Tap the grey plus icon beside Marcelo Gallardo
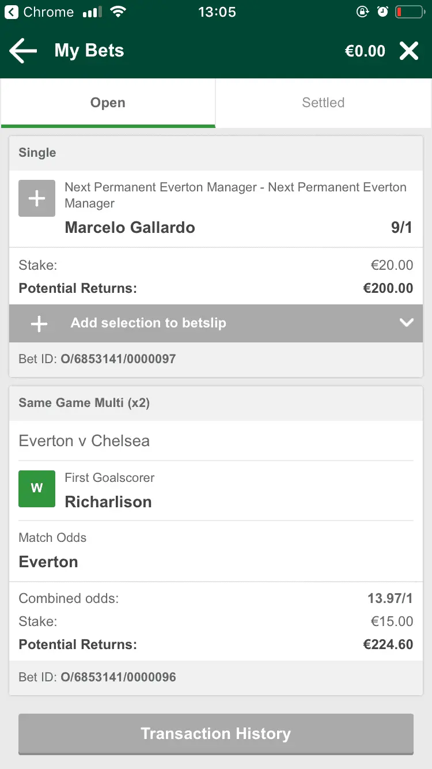Screen dimensions: 432x769 37,198
